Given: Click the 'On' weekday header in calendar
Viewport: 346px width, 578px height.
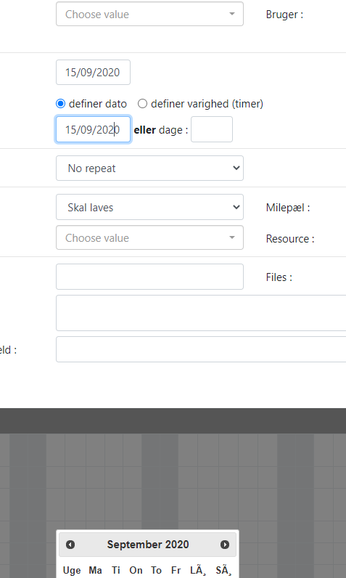Looking at the screenshot, I should pyautogui.click(x=136, y=570).
